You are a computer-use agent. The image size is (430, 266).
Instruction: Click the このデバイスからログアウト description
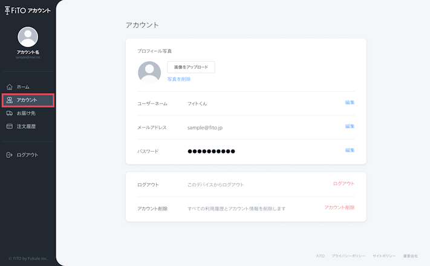[x=215, y=185]
